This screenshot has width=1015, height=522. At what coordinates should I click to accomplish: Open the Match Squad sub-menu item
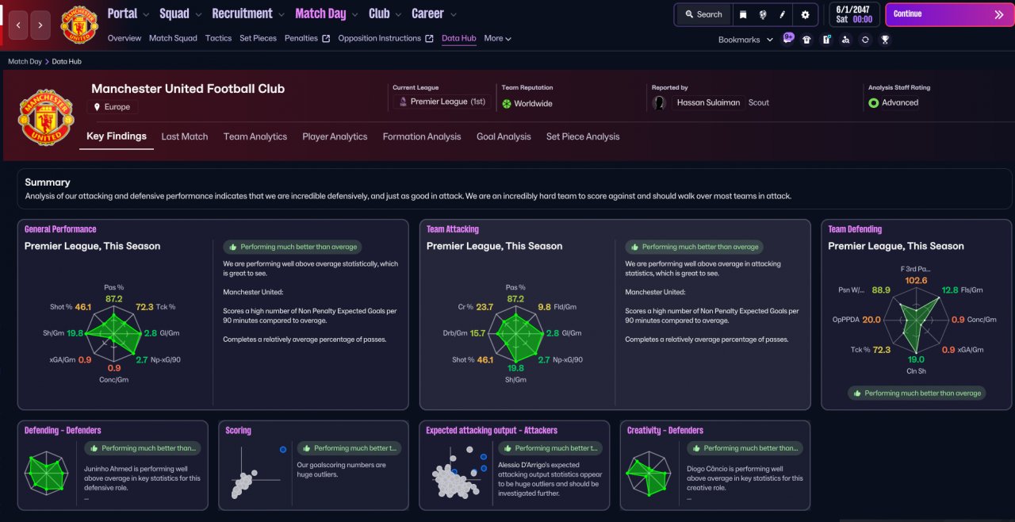point(173,38)
